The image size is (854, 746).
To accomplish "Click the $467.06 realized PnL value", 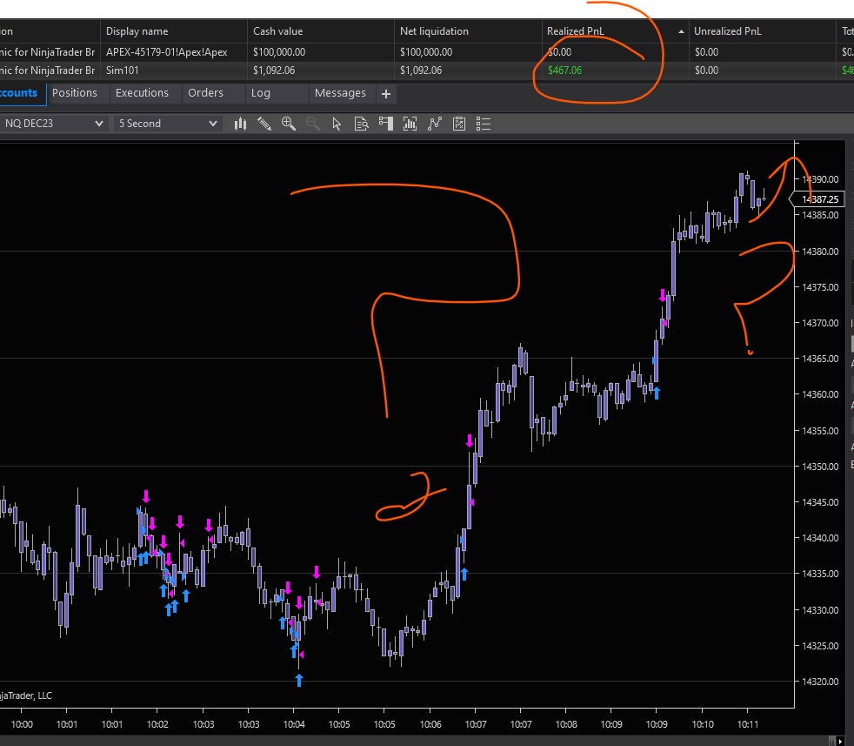I will [x=564, y=71].
